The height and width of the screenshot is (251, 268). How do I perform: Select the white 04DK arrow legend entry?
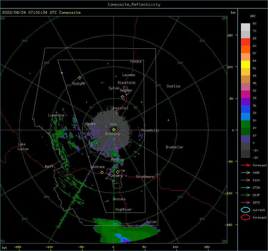[x=245, y=173]
